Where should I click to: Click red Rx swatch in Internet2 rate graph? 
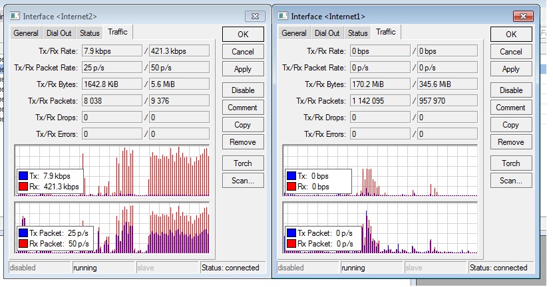pyautogui.click(x=23, y=187)
